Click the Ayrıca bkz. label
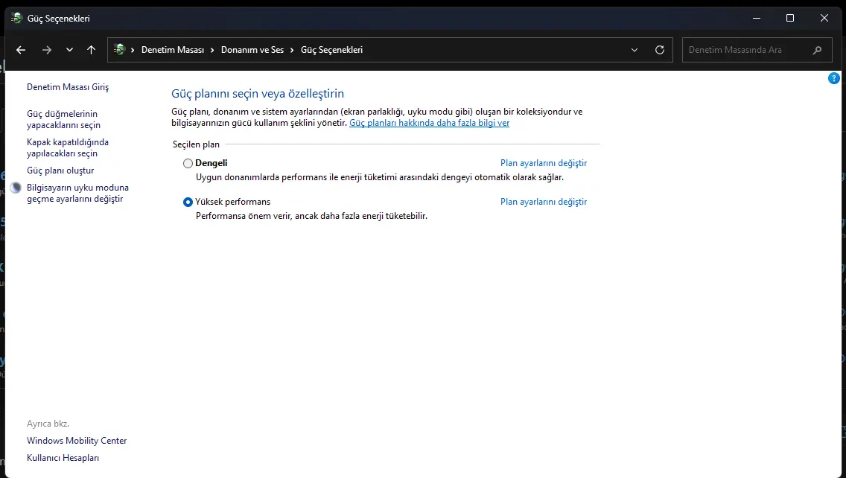This screenshot has height=478, width=846. 48,424
